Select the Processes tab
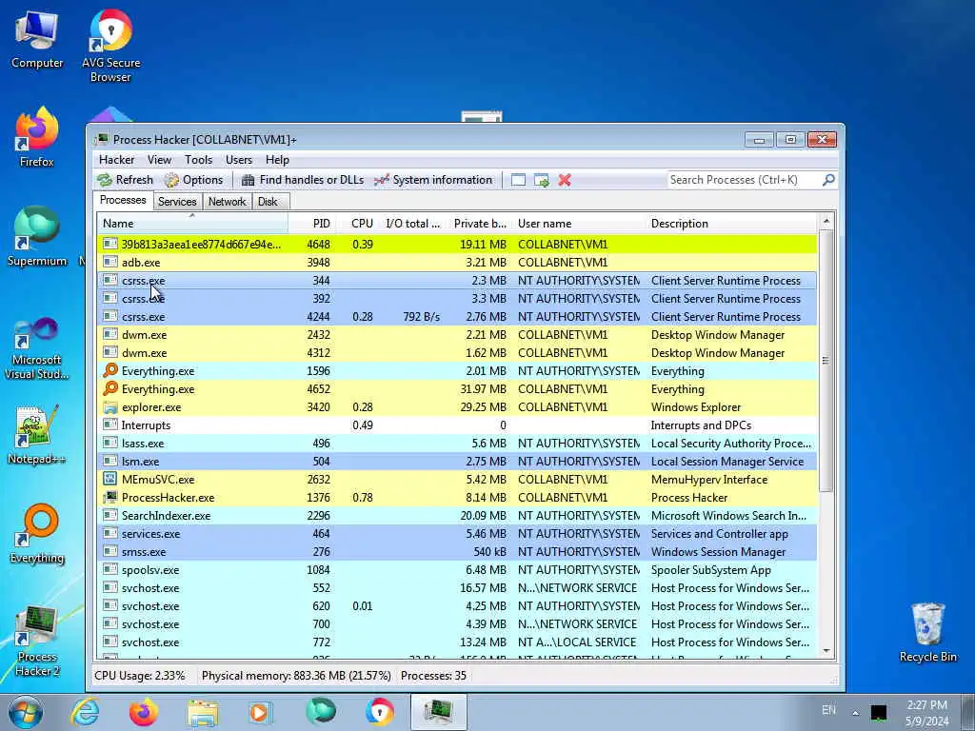This screenshot has width=975, height=731. (x=123, y=200)
